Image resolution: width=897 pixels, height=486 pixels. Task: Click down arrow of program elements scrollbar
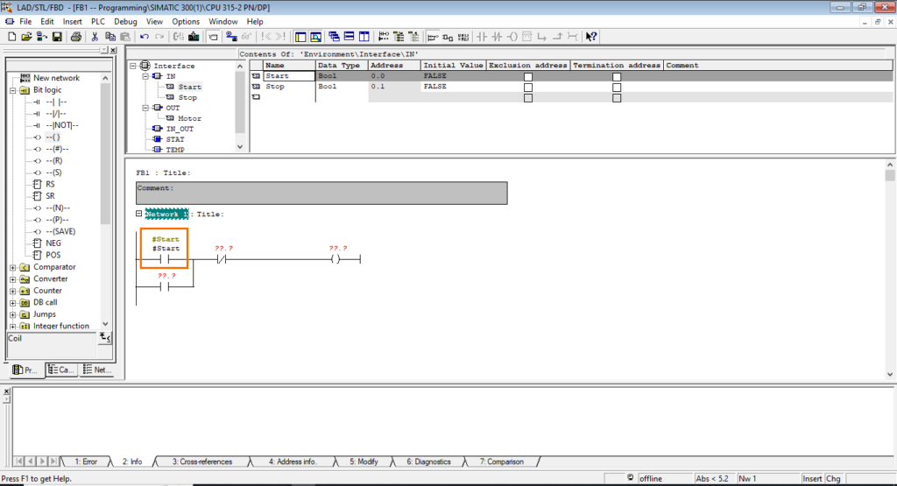click(106, 323)
